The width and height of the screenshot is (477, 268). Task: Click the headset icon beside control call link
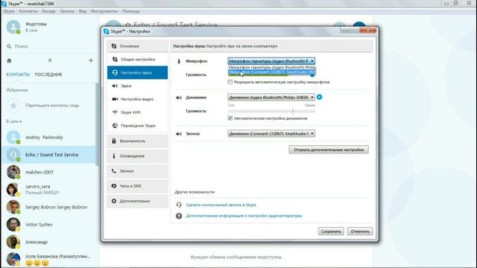coord(179,205)
